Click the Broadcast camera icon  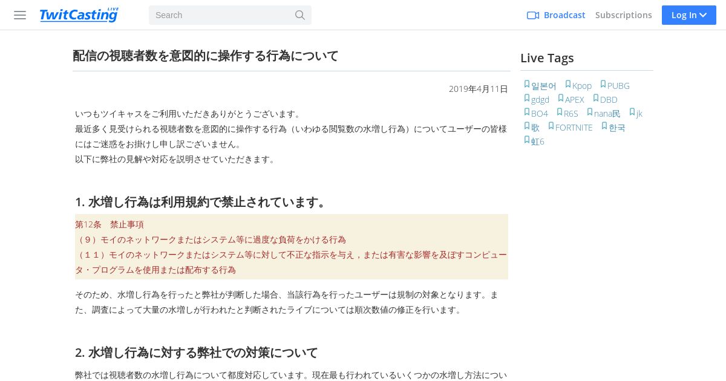tap(533, 15)
